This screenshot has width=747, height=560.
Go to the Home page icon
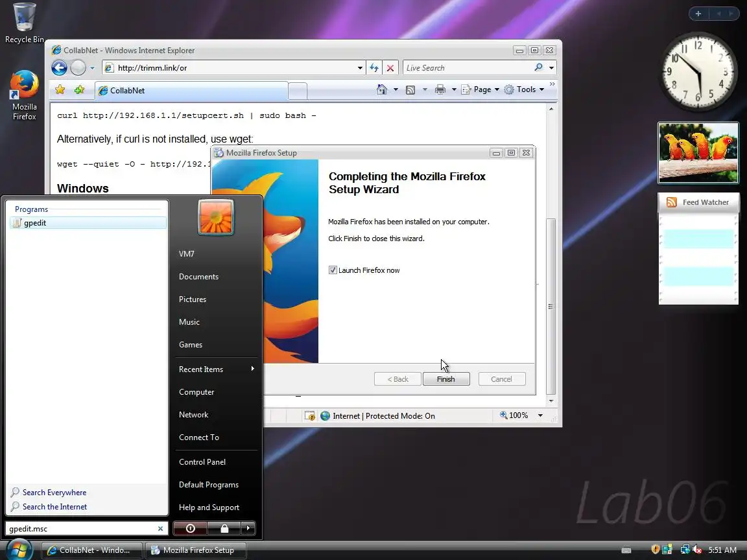381,89
